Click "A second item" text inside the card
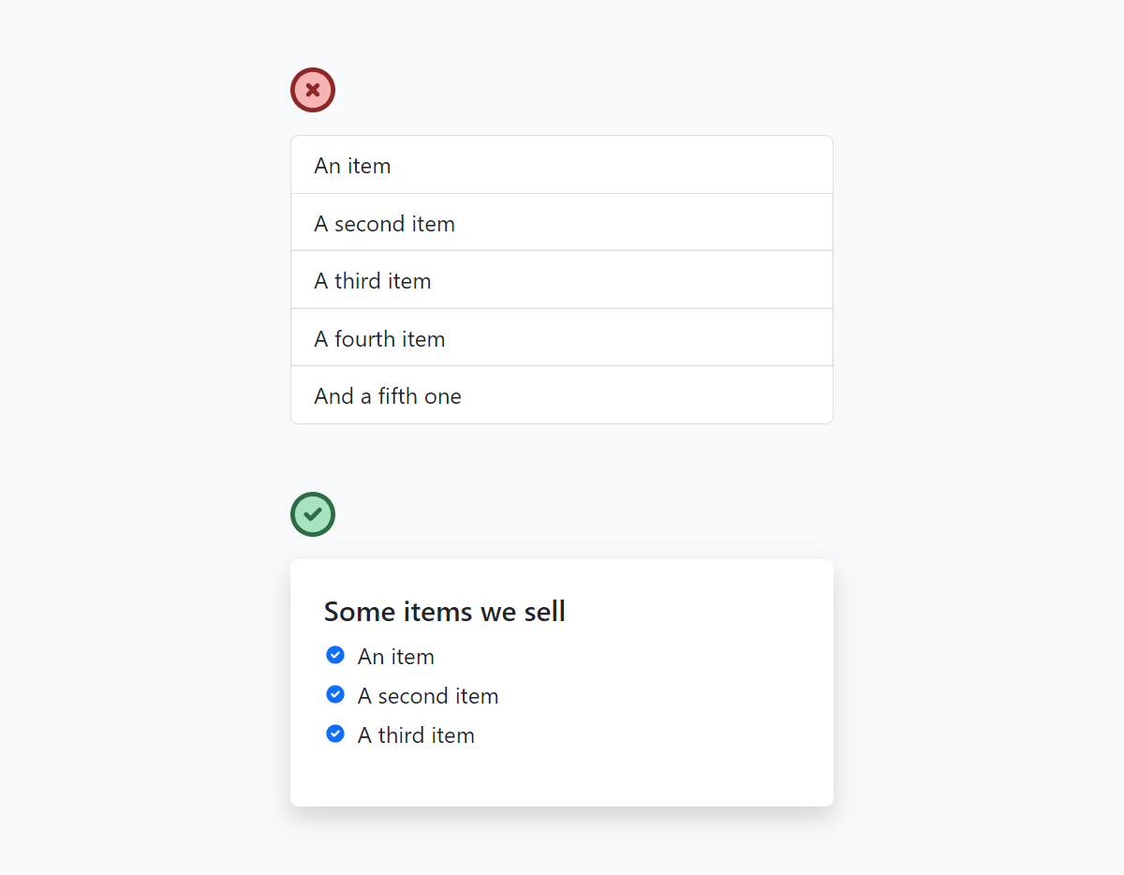The height and width of the screenshot is (875, 1124). [x=427, y=696]
